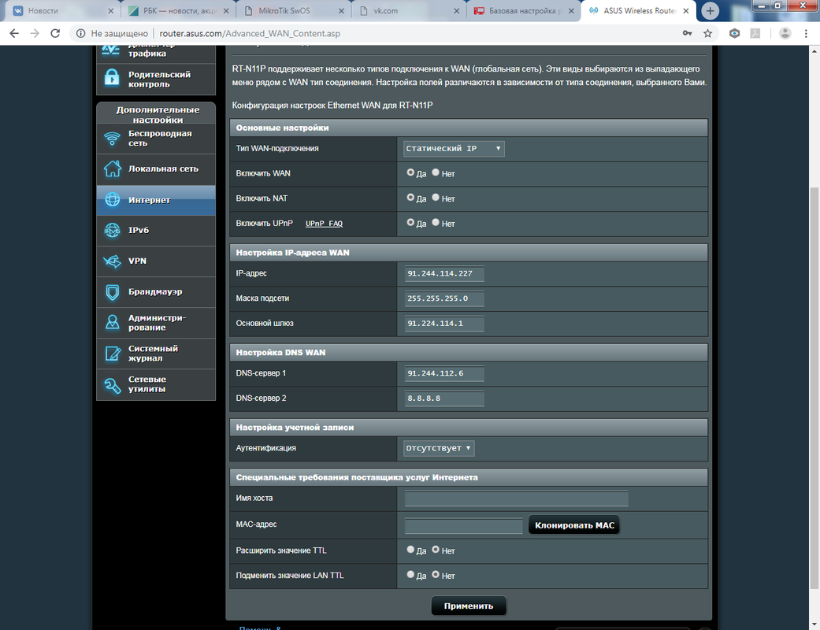Open the Wireless network sidebar icon
Image resolution: width=820 pixels, height=630 pixels.
pos(112,139)
